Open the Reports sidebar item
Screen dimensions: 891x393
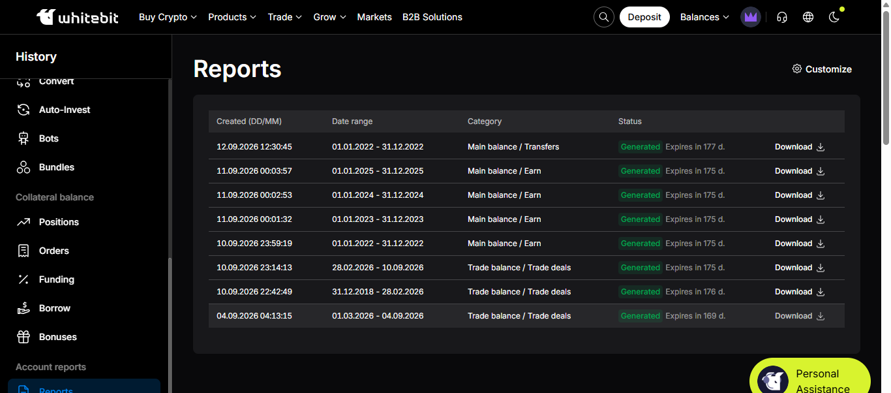click(84, 386)
